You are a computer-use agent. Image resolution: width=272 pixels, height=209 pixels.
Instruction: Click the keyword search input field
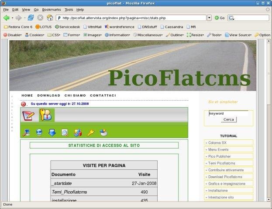tap(228, 114)
